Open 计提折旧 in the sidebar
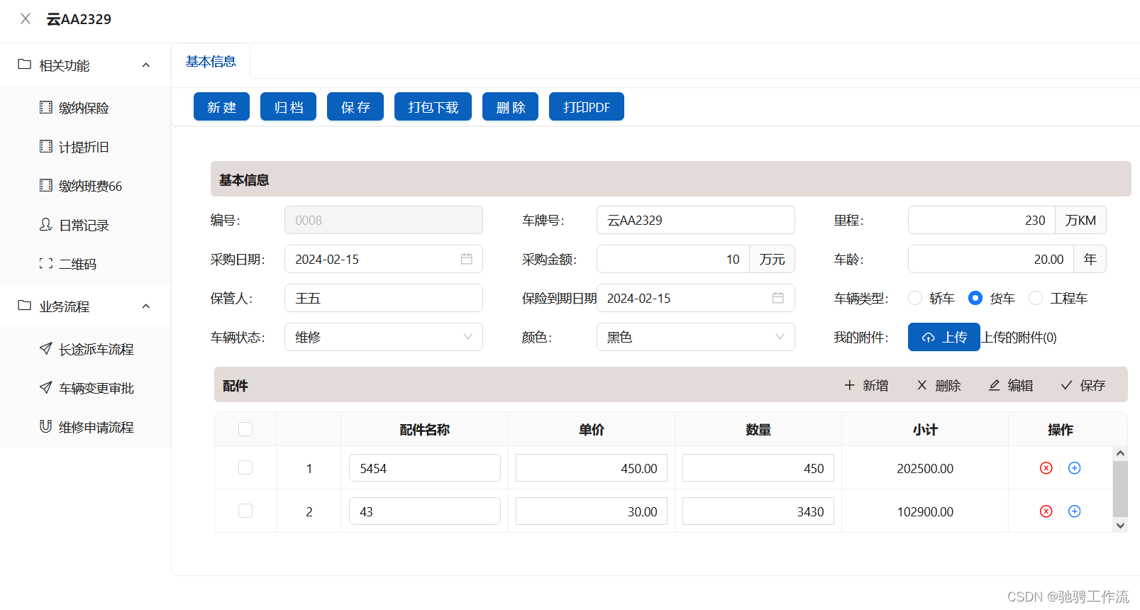Image resolution: width=1140 pixels, height=610 pixels. tap(85, 147)
